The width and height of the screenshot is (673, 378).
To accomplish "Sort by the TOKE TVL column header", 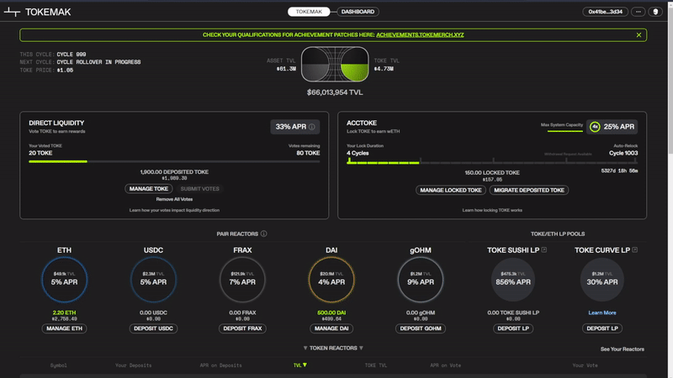I will (x=375, y=365).
